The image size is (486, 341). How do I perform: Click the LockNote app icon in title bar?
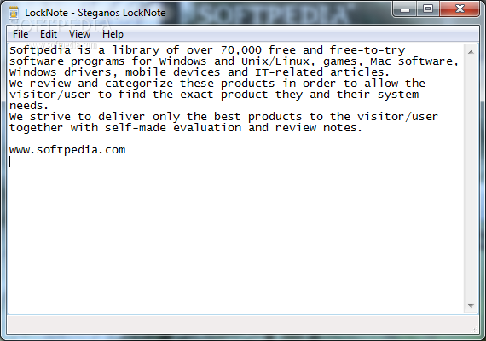pyautogui.click(x=14, y=13)
